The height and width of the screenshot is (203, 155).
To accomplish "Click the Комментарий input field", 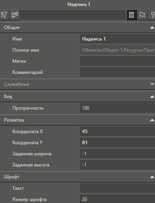I will (x=117, y=72).
